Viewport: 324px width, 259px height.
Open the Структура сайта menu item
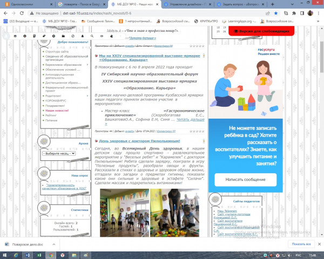tap(57, 52)
